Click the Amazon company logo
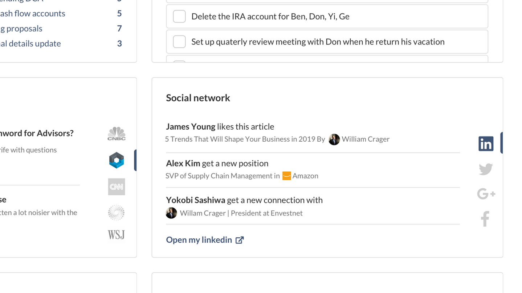The width and height of the screenshot is (522, 293). point(286,176)
